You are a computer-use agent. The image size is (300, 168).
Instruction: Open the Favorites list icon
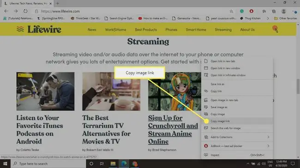(x=264, y=11)
